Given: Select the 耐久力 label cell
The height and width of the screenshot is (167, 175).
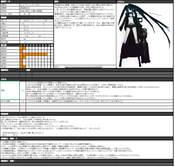Looking at the screenshot, I should click(x=10, y=20).
